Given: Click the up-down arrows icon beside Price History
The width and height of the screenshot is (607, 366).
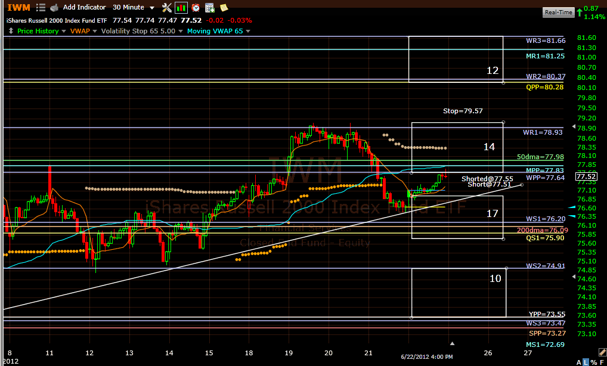Looking at the screenshot, I should pyautogui.click(x=11, y=31).
